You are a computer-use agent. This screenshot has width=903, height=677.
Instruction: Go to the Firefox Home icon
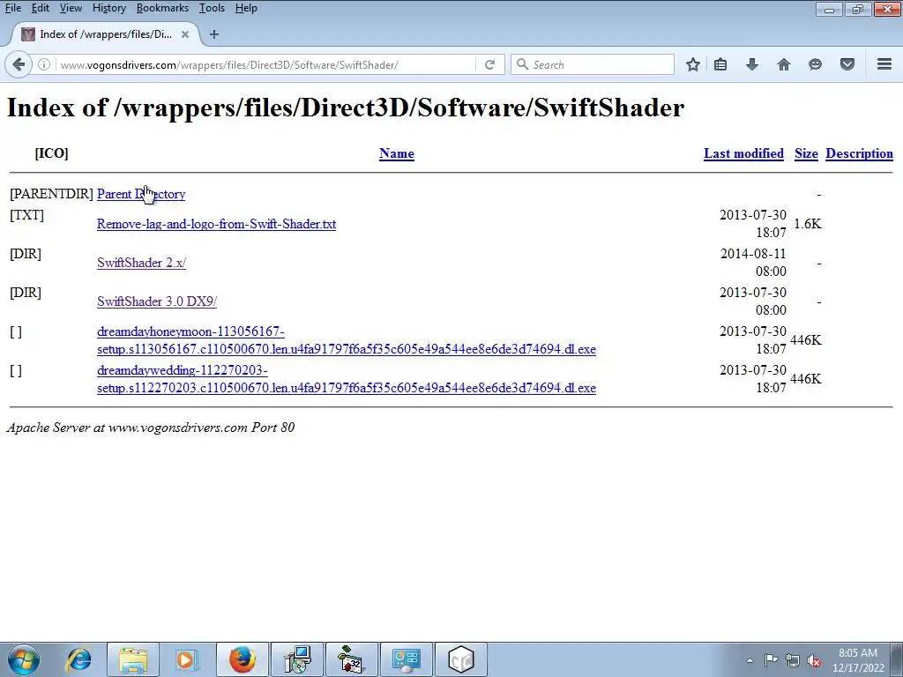click(x=784, y=64)
